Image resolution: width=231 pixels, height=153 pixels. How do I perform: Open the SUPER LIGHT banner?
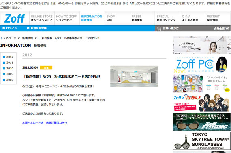(202, 84)
